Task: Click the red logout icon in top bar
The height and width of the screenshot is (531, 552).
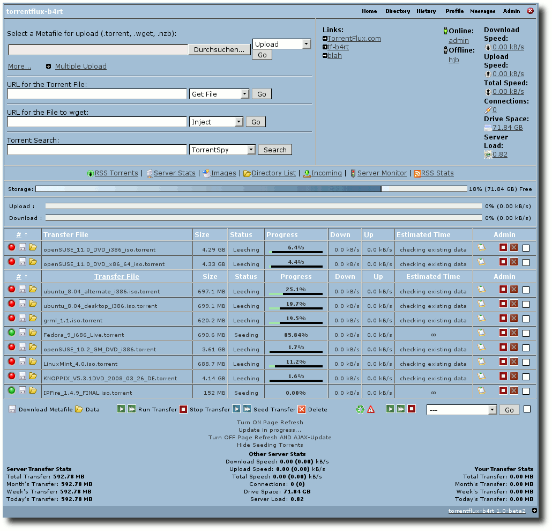Action: tap(530, 11)
